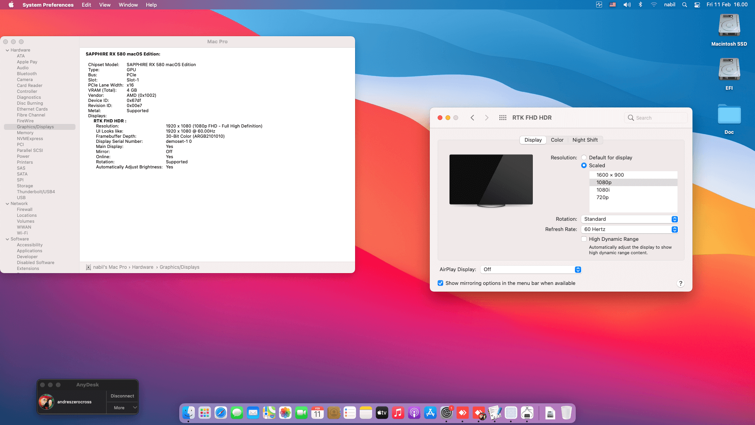
Task: Open Spotlight search in menu bar
Action: click(x=685, y=5)
